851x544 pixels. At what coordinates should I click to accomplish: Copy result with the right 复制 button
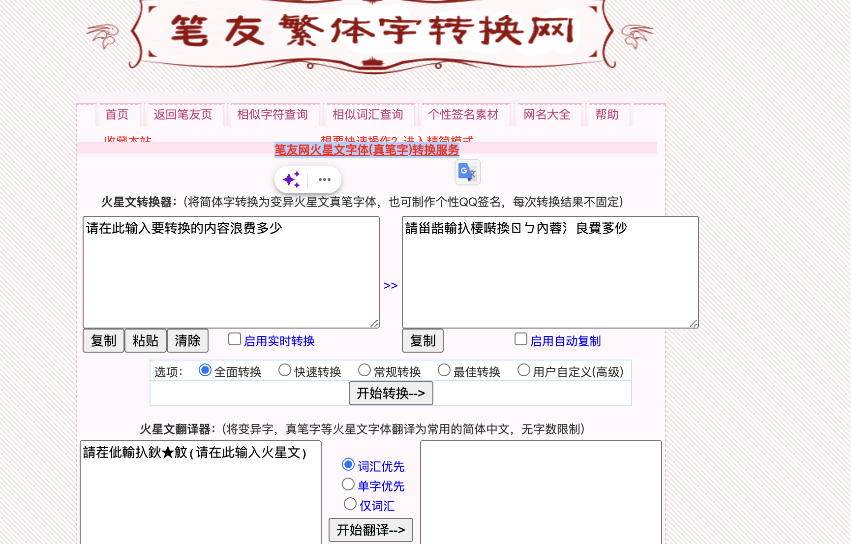coord(423,340)
